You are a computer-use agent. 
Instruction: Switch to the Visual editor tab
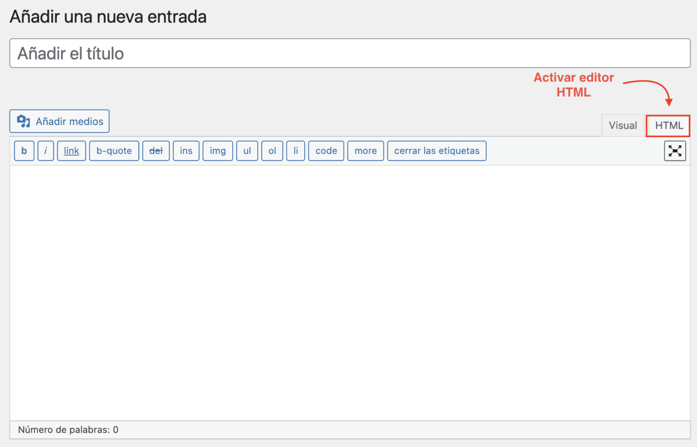[623, 125]
